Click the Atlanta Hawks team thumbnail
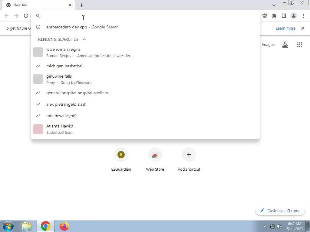310x232 pixels. coord(38,129)
